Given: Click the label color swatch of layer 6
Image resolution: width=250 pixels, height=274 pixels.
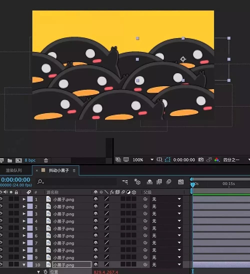Looking at the screenshot, I should point(30,236).
